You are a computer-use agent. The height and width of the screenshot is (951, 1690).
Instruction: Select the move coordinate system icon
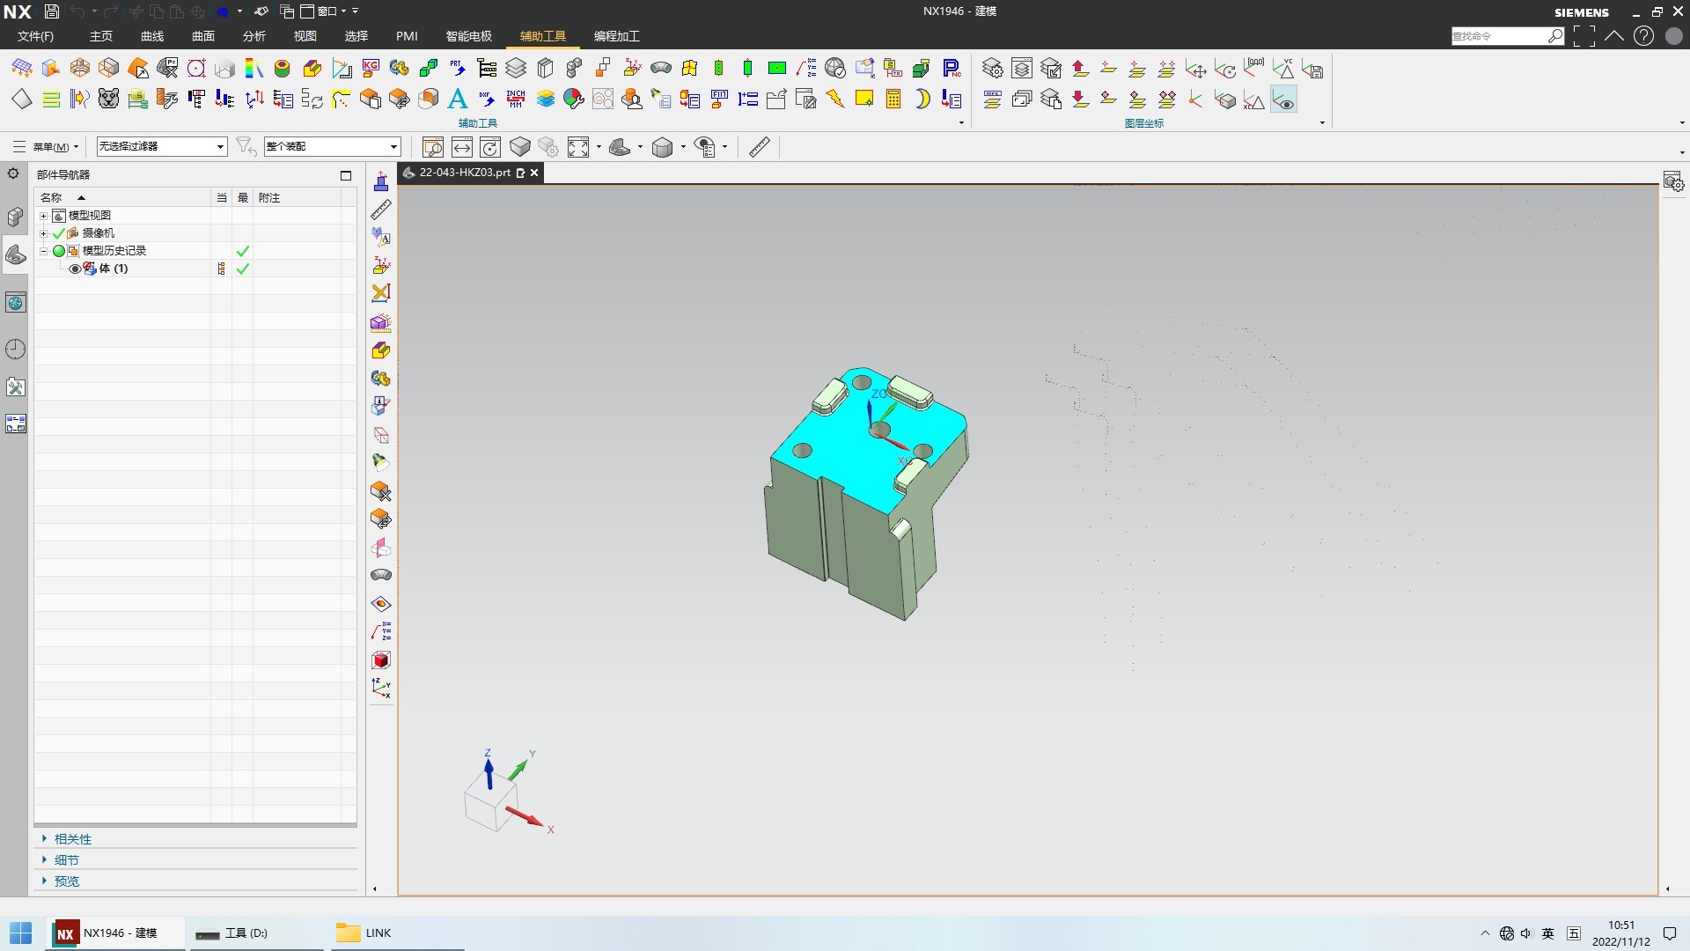pyautogui.click(x=1195, y=69)
